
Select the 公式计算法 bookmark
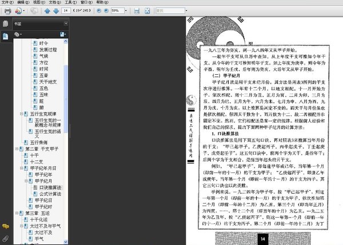coord(50,193)
